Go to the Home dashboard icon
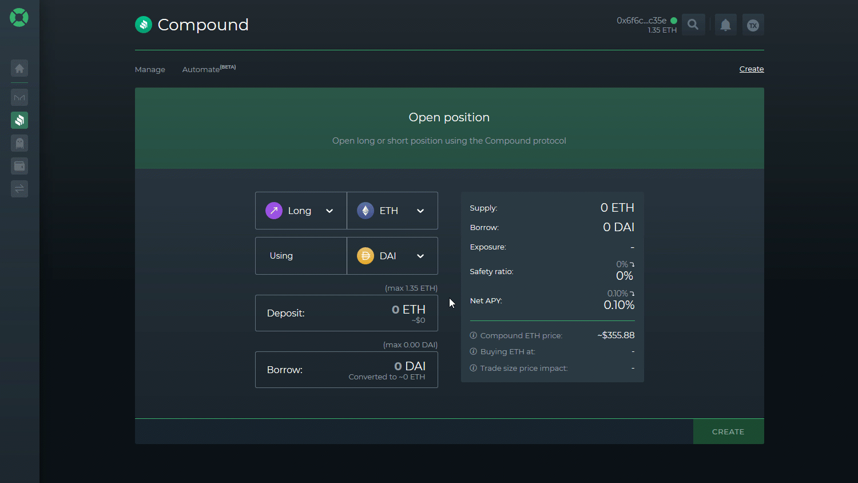The width and height of the screenshot is (858, 483). pos(19,69)
